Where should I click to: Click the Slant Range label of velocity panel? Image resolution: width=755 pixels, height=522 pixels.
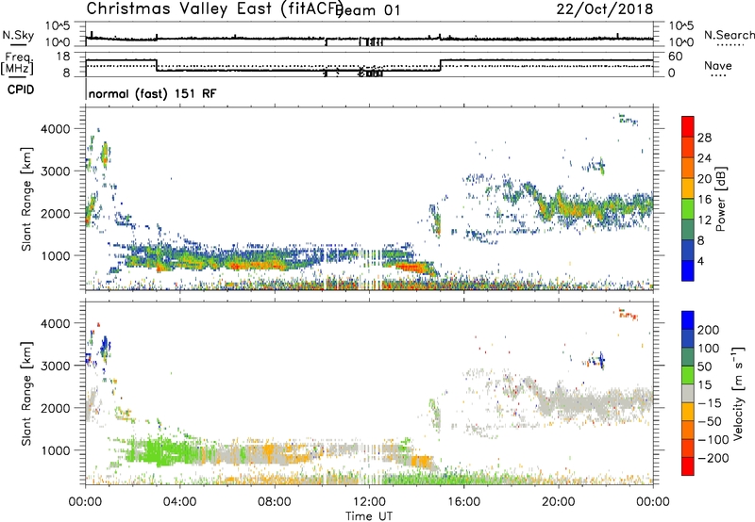(26, 394)
